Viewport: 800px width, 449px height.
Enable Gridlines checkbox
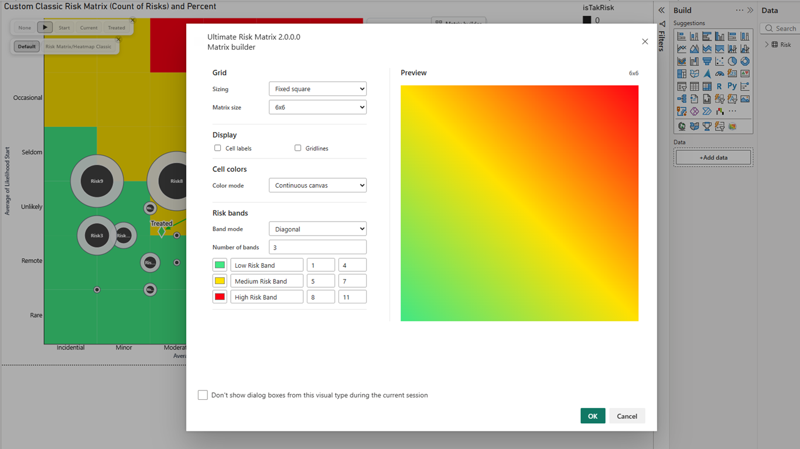tap(298, 148)
